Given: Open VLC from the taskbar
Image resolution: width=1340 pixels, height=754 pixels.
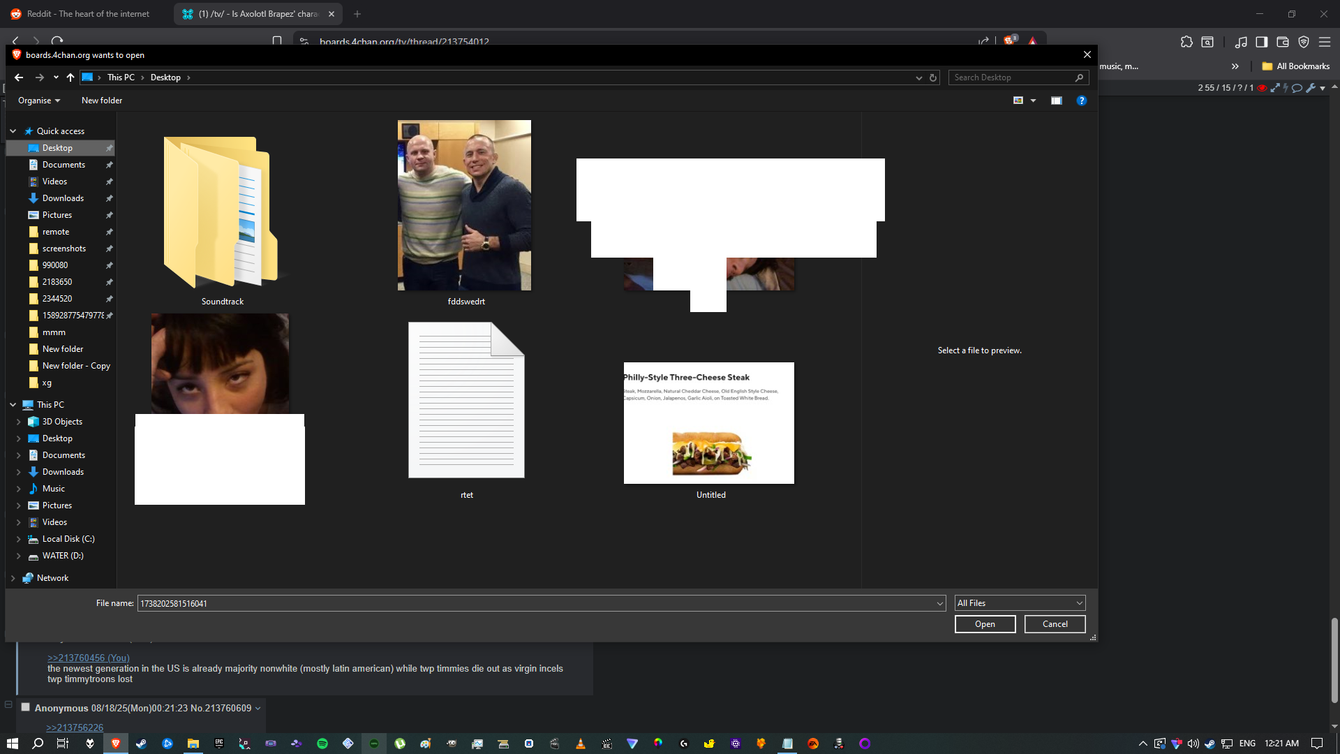Looking at the screenshot, I should (580, 744).
